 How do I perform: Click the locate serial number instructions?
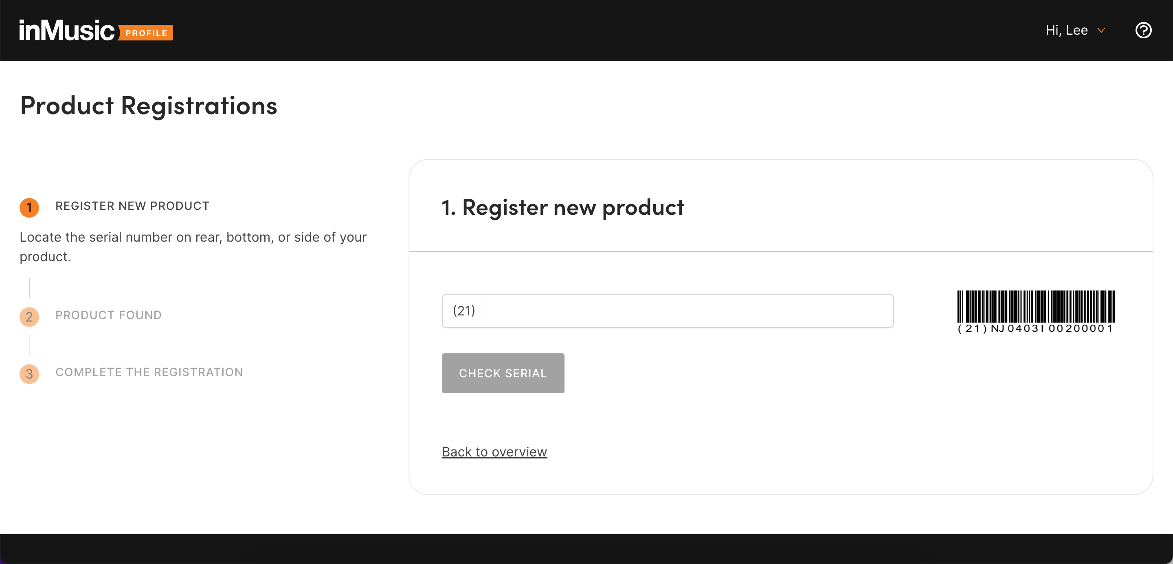[x=193, y=247]
